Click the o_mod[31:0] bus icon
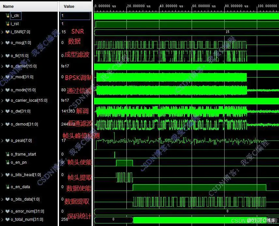 (7, 77)
